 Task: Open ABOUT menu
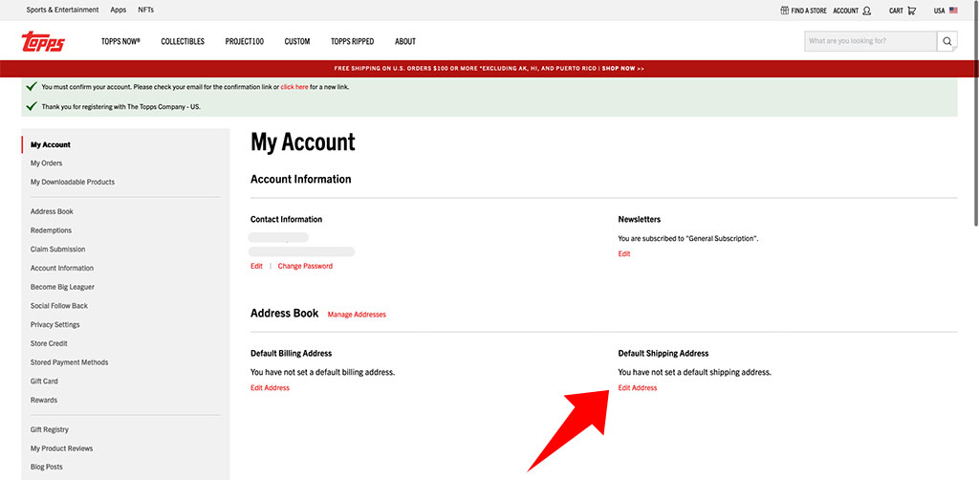[405, 41]
